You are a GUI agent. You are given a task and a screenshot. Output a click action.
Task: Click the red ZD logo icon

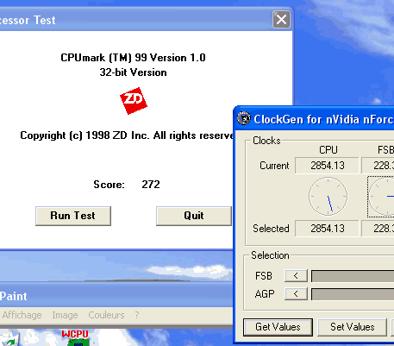pos(134,101)
